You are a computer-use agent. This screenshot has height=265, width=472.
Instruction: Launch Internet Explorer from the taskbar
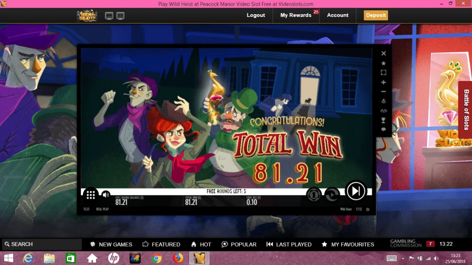click(x=28, y=258)
